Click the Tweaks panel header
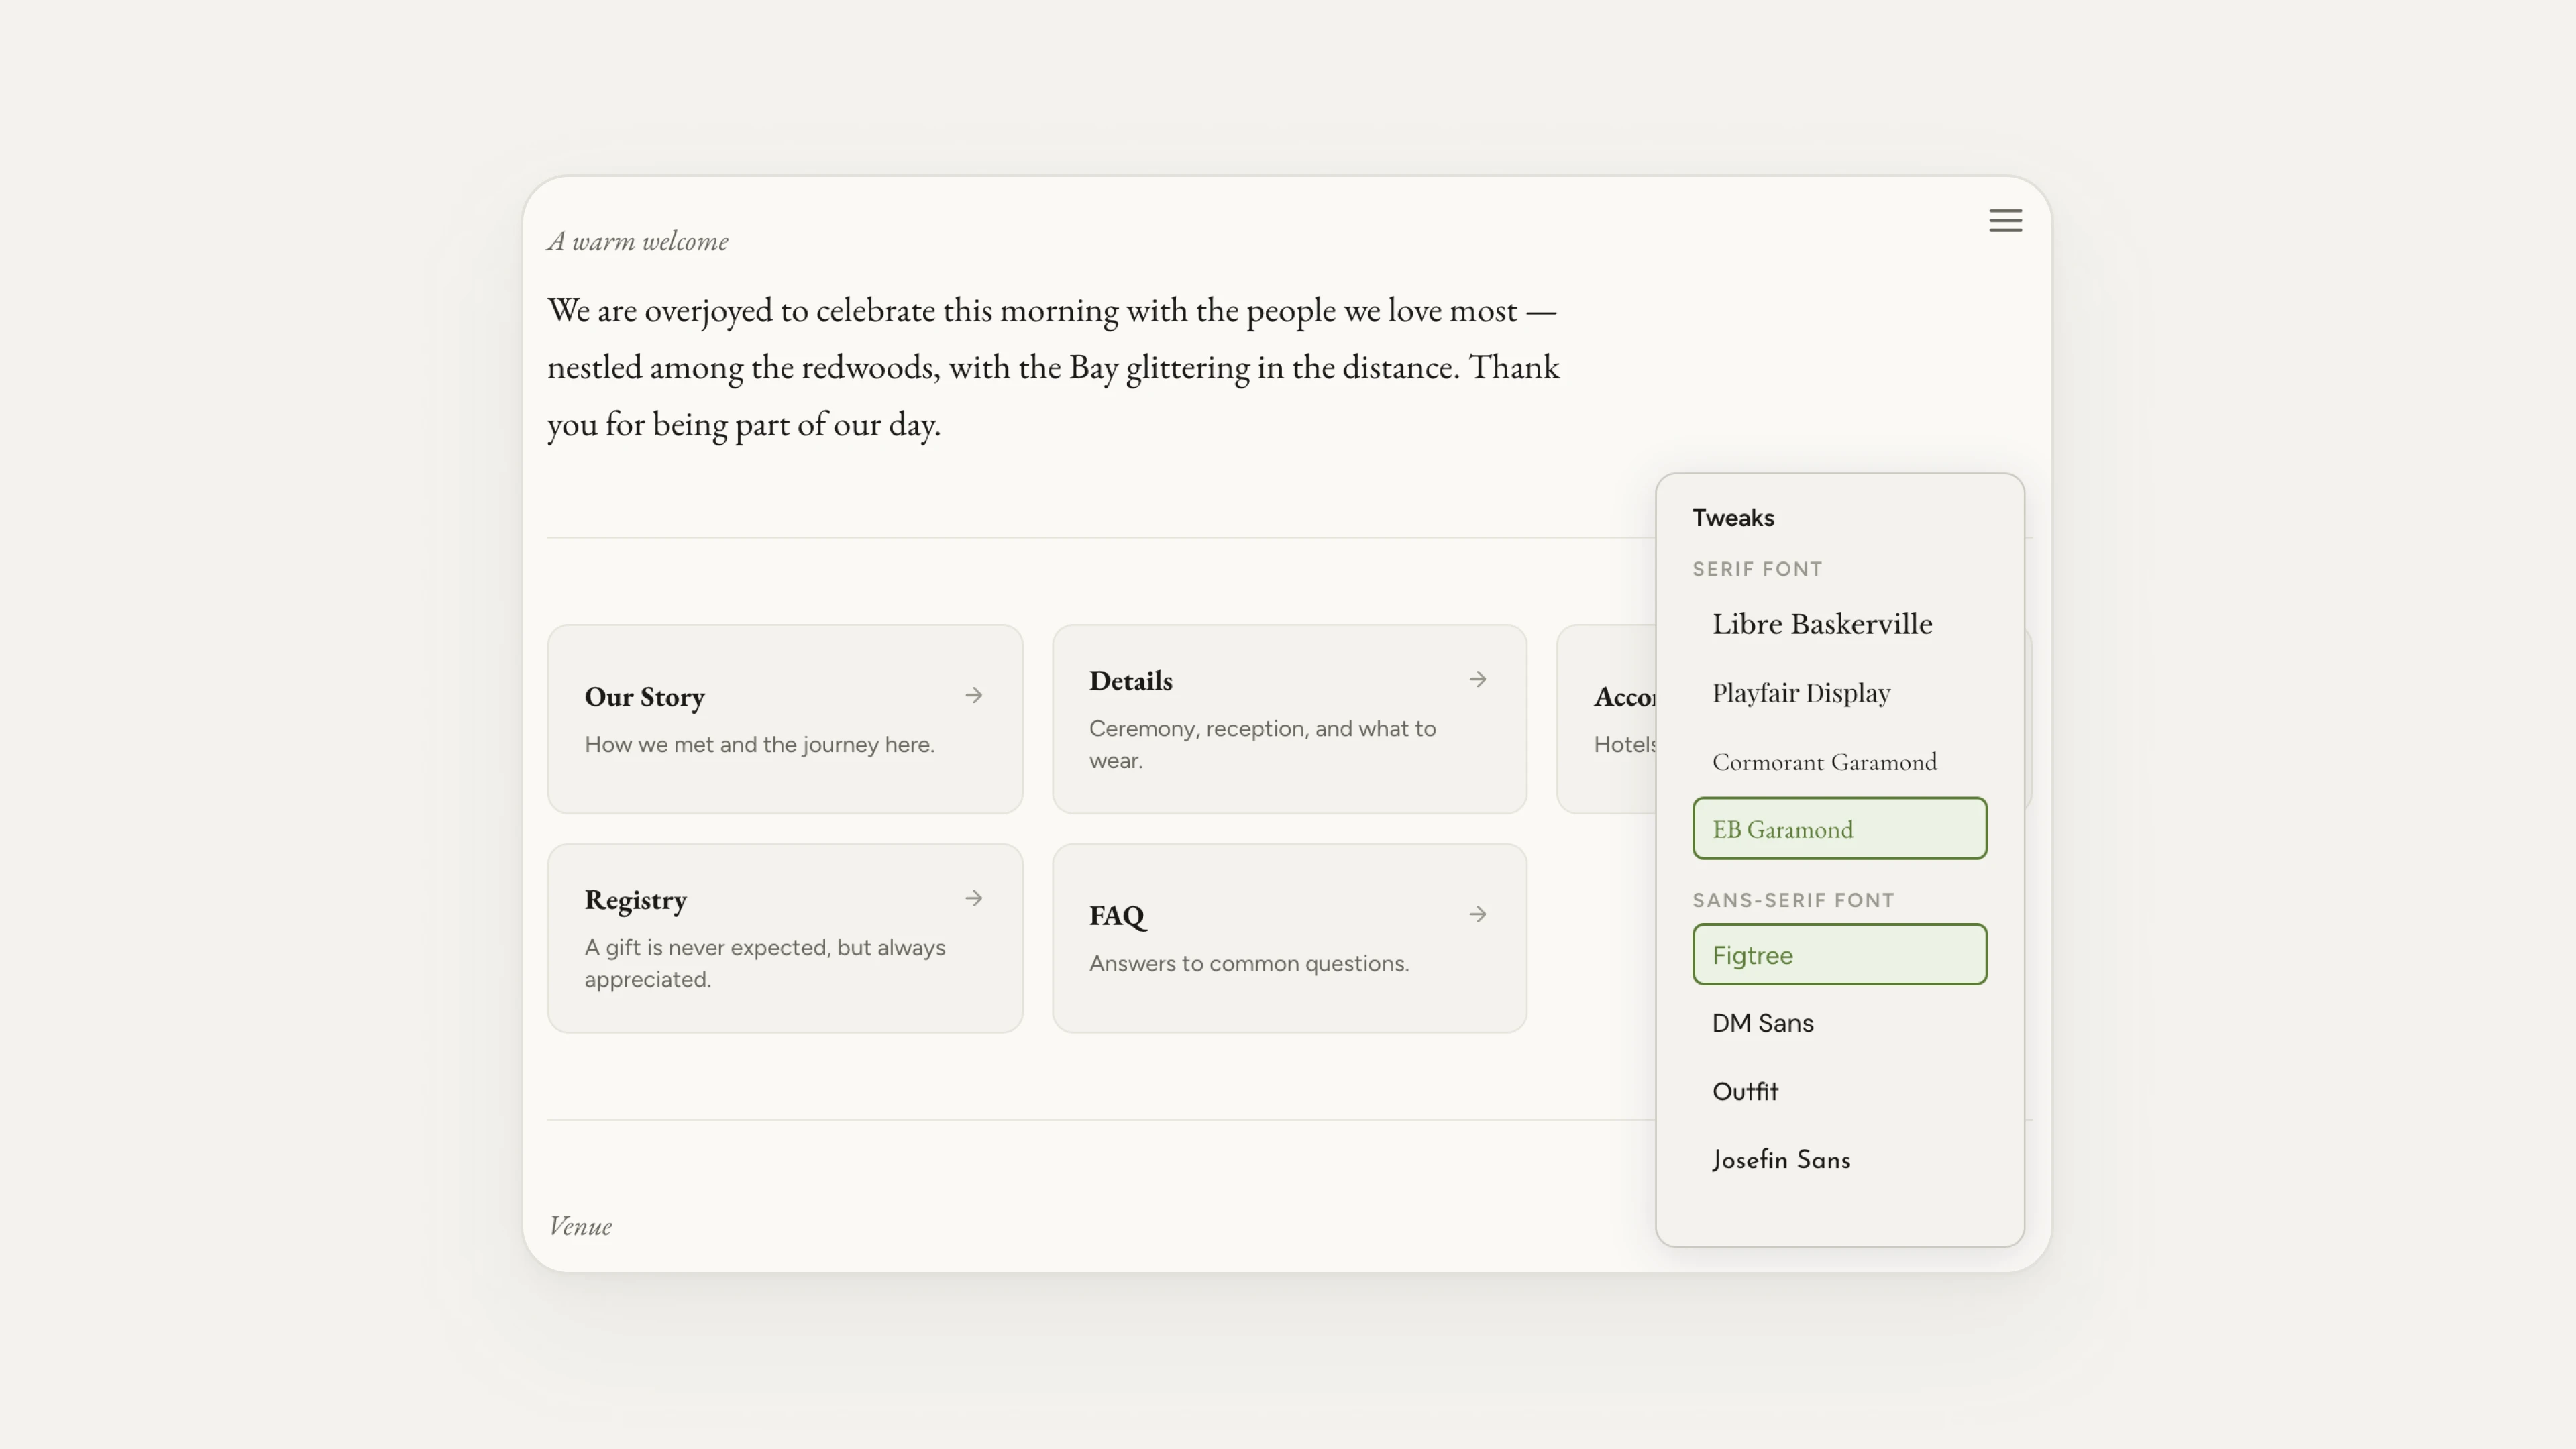The height and width of the screenshot is (1449, 2576). 1733,517
